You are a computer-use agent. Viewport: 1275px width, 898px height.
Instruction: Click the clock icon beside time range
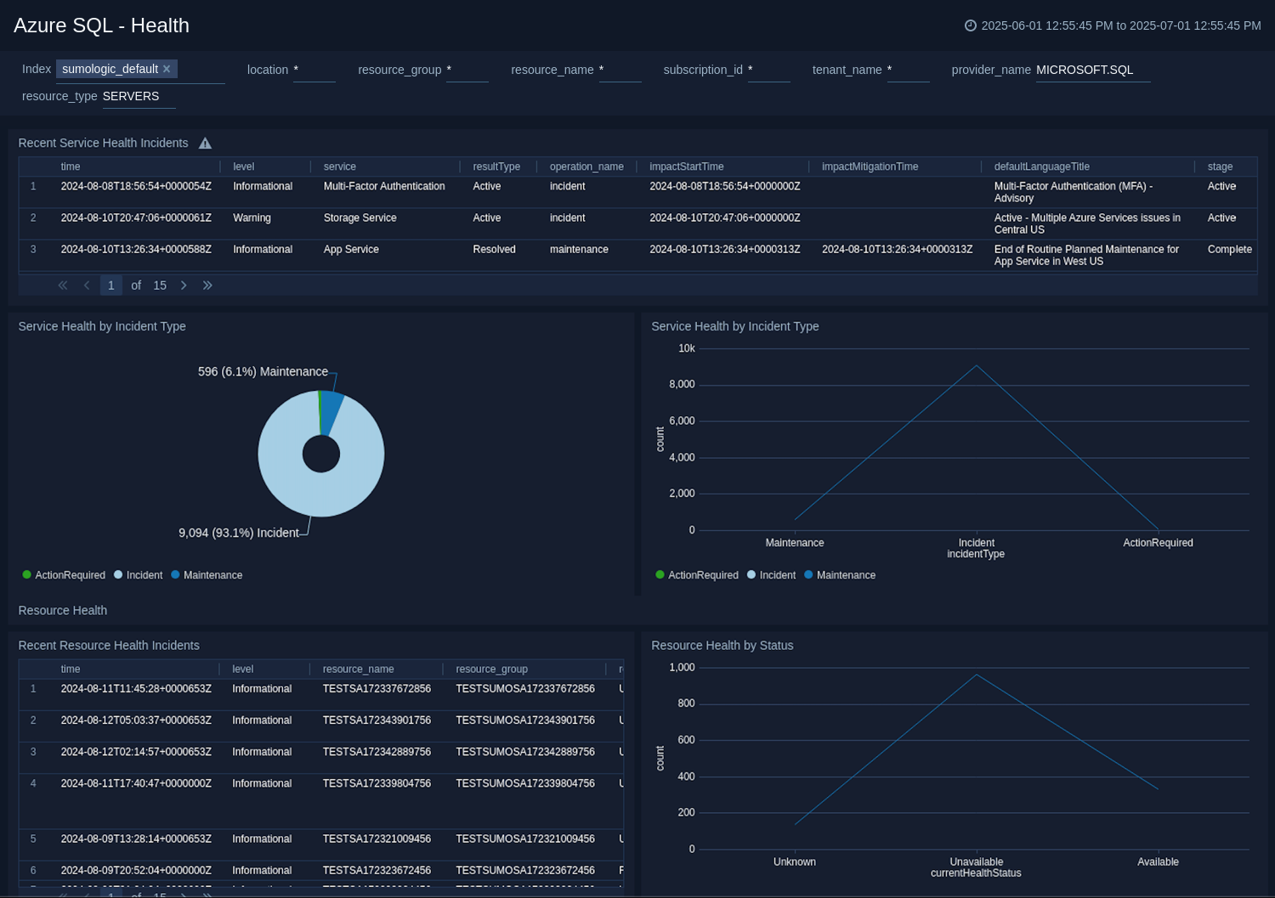point(970,25)
